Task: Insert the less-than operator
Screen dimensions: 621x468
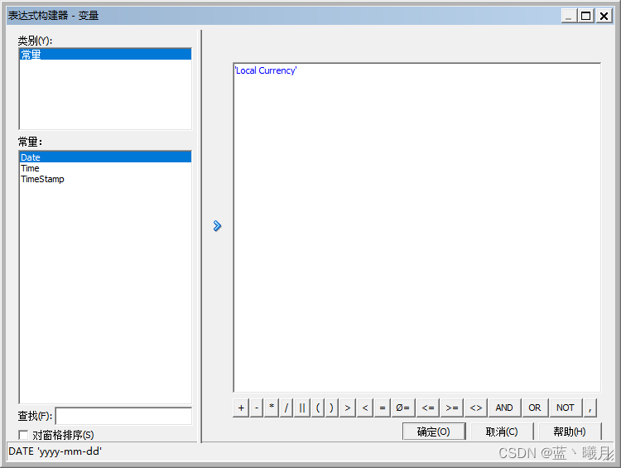Action: pos(365,408)
